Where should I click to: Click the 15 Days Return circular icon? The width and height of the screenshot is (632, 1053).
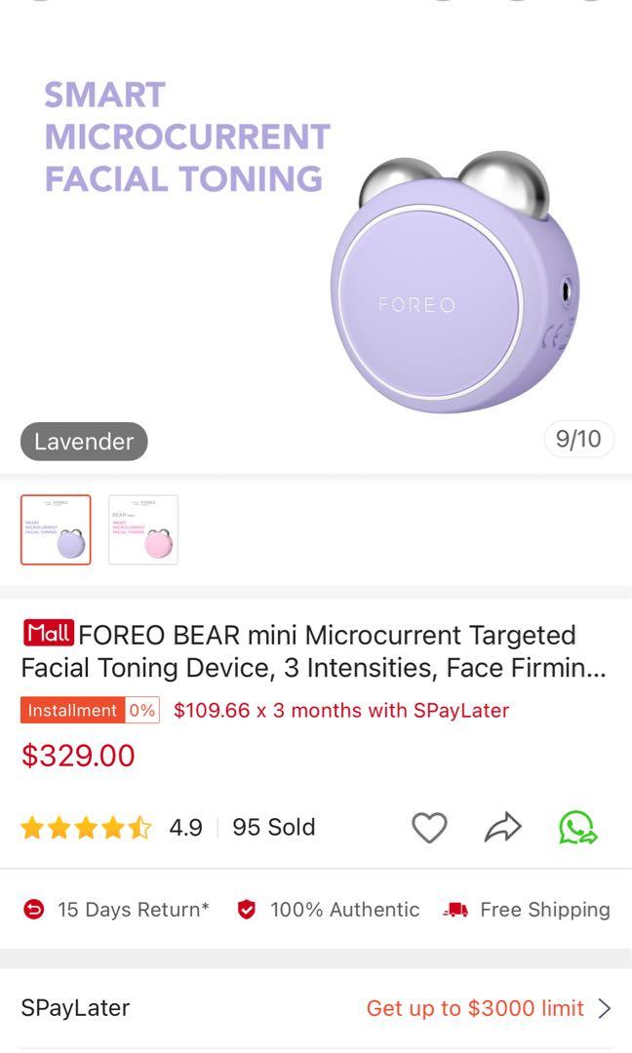coord(30,909)
